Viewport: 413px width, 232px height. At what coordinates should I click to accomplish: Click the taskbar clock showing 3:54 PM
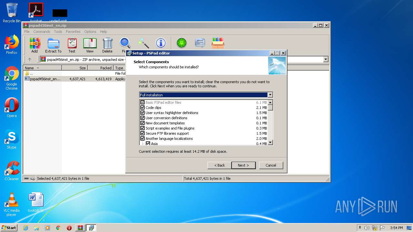pyautogui.click(x=396, y=228)
